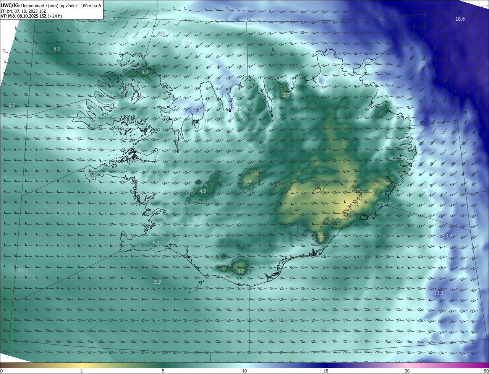Screen dimensions: 489x374
Task: Click the '50' tick on the color scale
Action: (x=486, y=371)
